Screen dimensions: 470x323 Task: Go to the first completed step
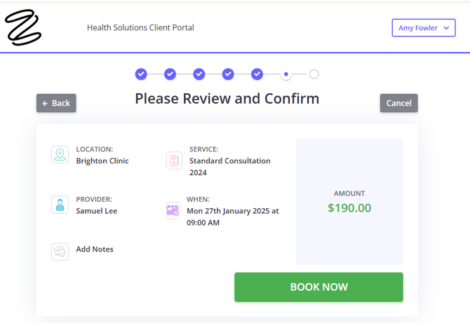click(141, 74)
